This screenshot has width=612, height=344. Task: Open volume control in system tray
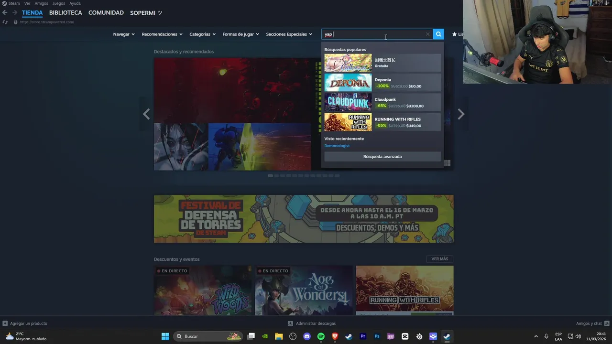click(578, 336)
